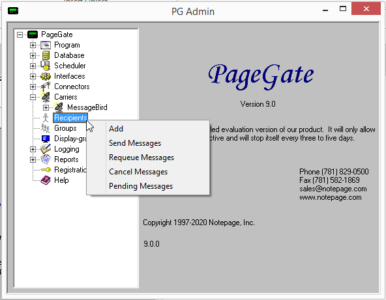Click the PG Admin title bar app icon
Screen dimensions: 386x300
point(13,11)
